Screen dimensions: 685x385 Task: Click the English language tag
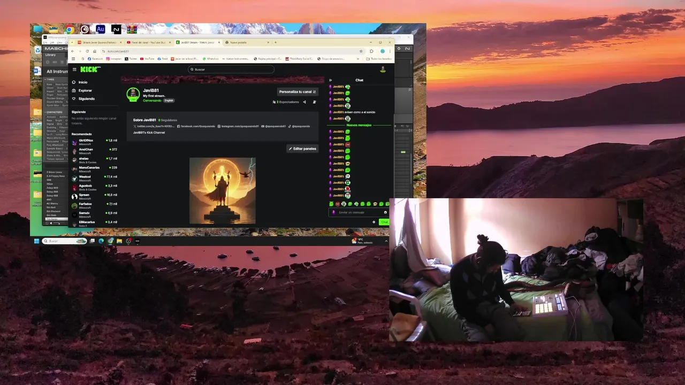[169, 101]
